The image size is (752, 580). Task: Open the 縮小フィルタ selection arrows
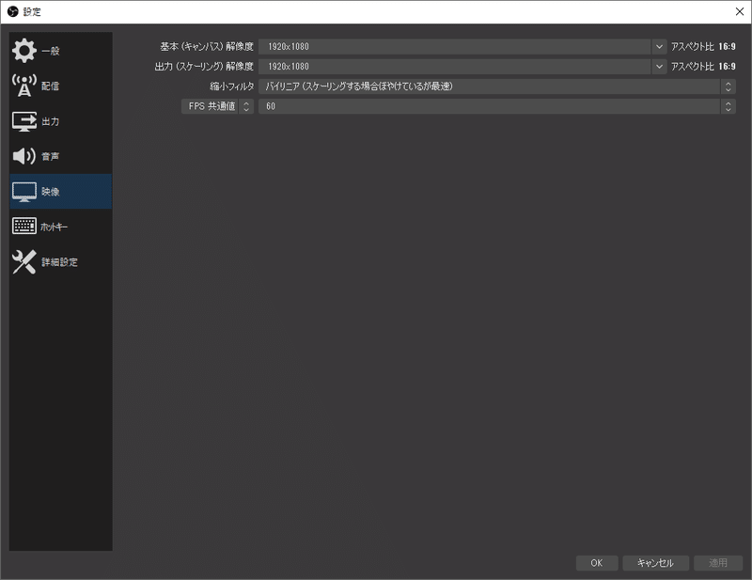(x=728, y=86)
